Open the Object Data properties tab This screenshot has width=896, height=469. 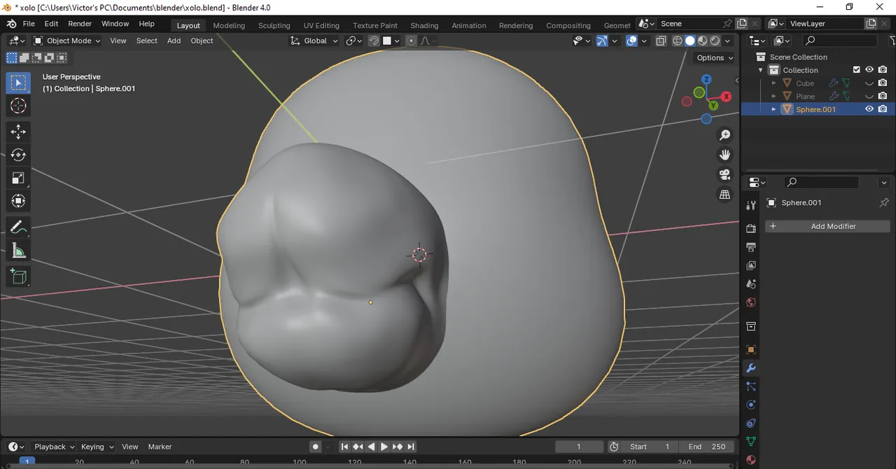(x=751, y=442)
